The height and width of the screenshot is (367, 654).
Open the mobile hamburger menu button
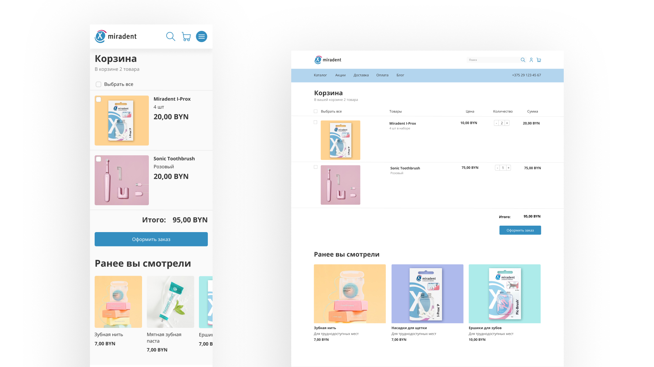point(202,36)
